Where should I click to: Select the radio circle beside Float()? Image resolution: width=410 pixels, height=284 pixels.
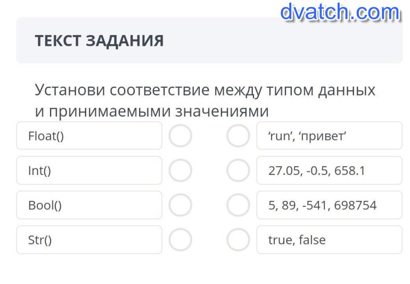point(181,136)
